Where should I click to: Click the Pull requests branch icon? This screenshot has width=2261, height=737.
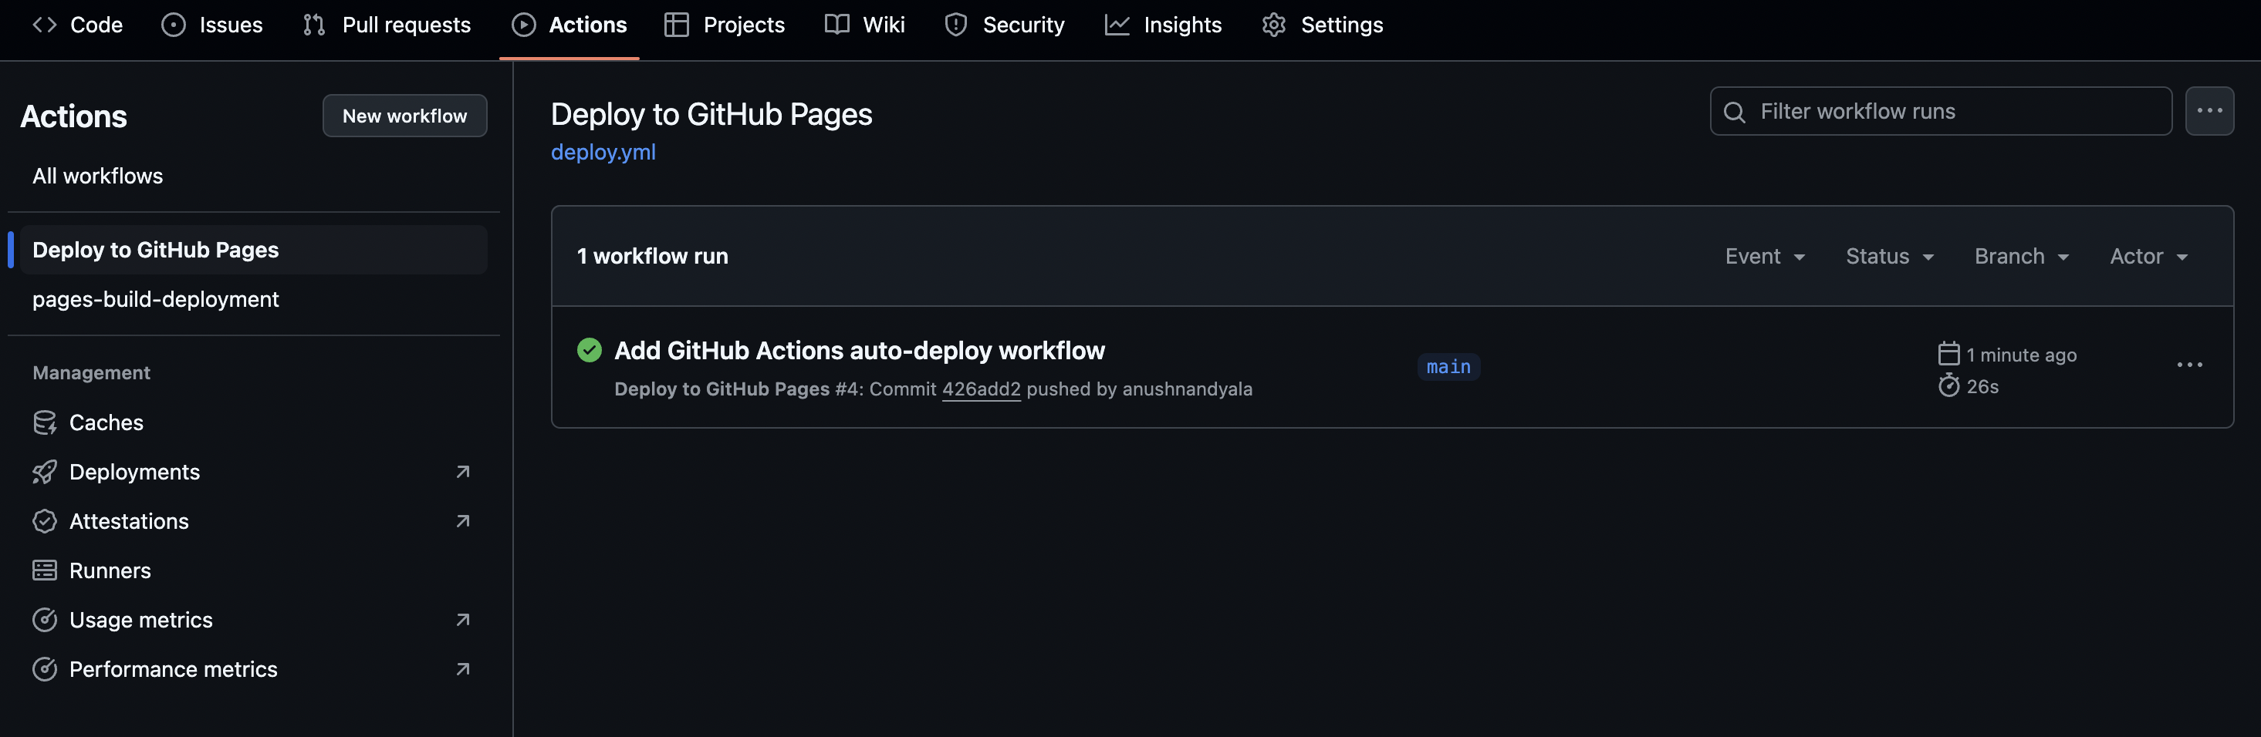pos(314,25)
